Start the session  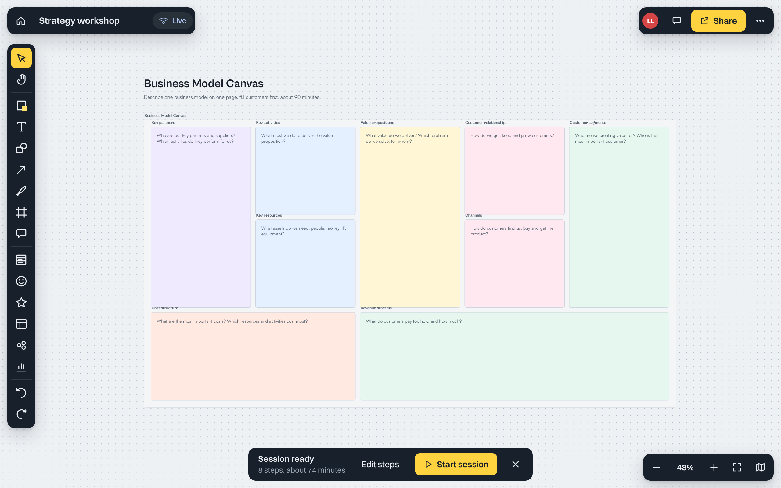pyautogui.click(x=456, y=465)
